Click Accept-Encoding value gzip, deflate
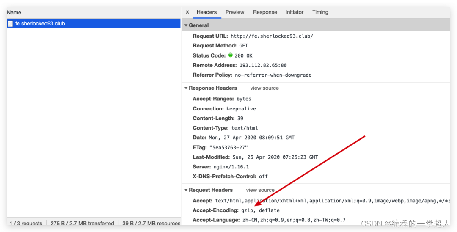457x232 pixels. tap(260, 210)
